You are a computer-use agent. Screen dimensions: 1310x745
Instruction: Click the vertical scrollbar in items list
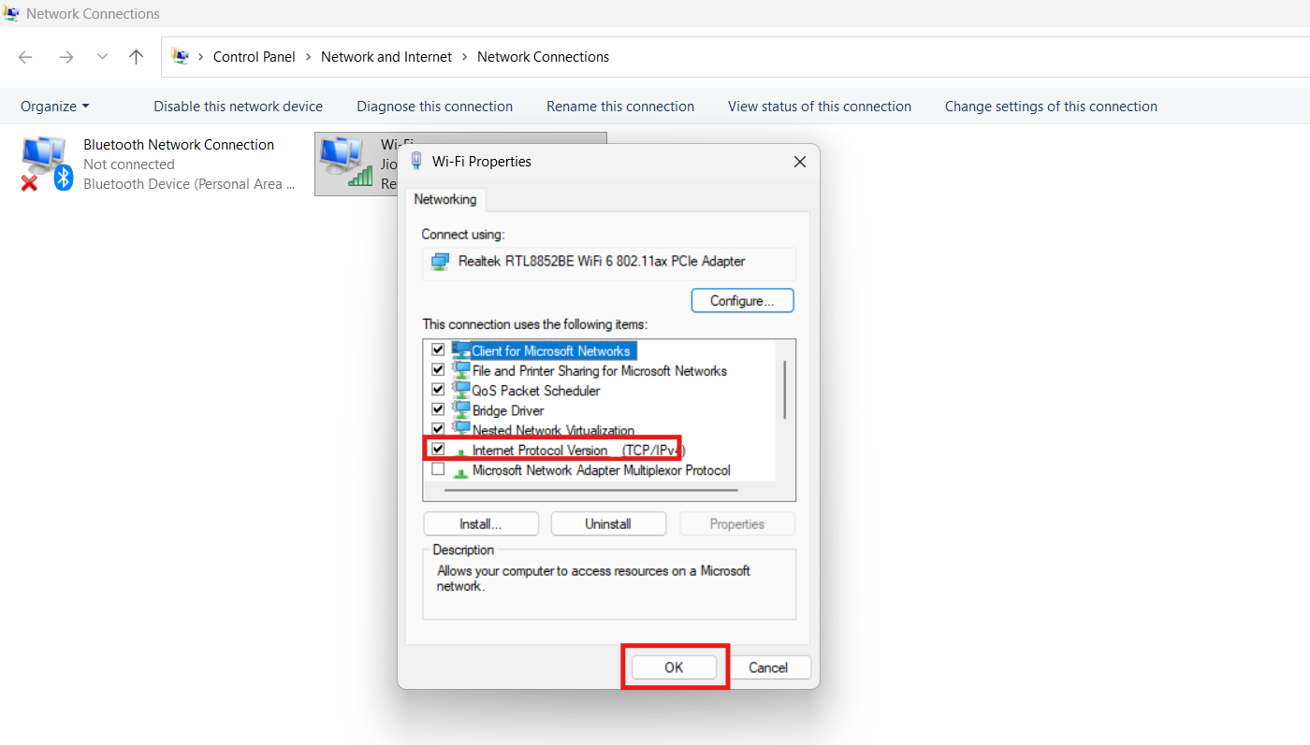[784, 389]
